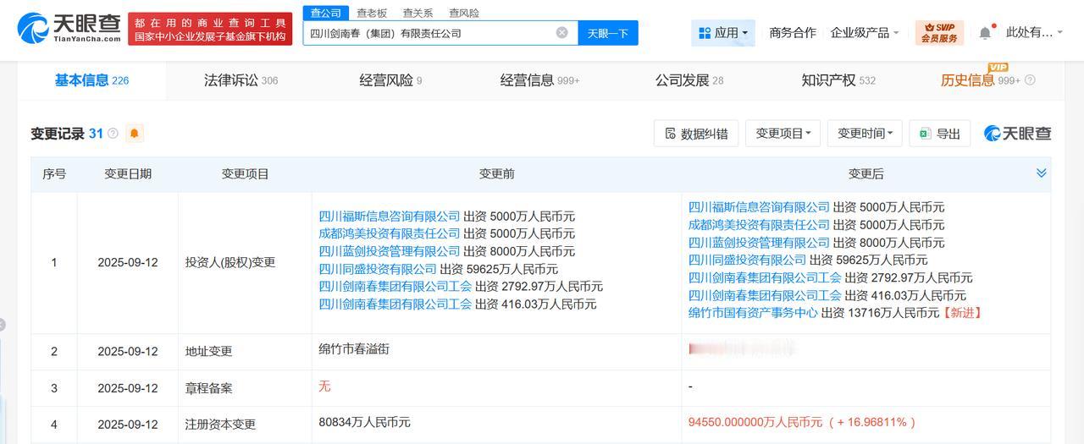Click the orange bell alert icon beside 变更记录
The height and width of the screenshot is (444, 1084).
pos(134,134)
